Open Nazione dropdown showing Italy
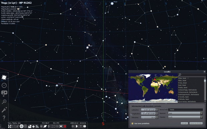Viewport: 207px width, 129px height. tap(186, 113)
